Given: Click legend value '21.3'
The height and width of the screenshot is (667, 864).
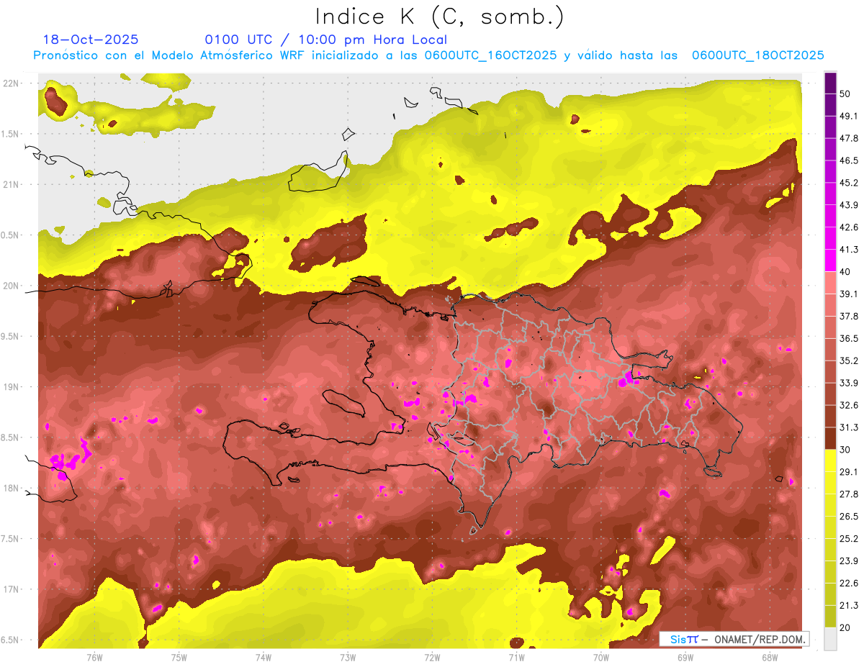Looking at the screenshot, I should tap(849, 606).
